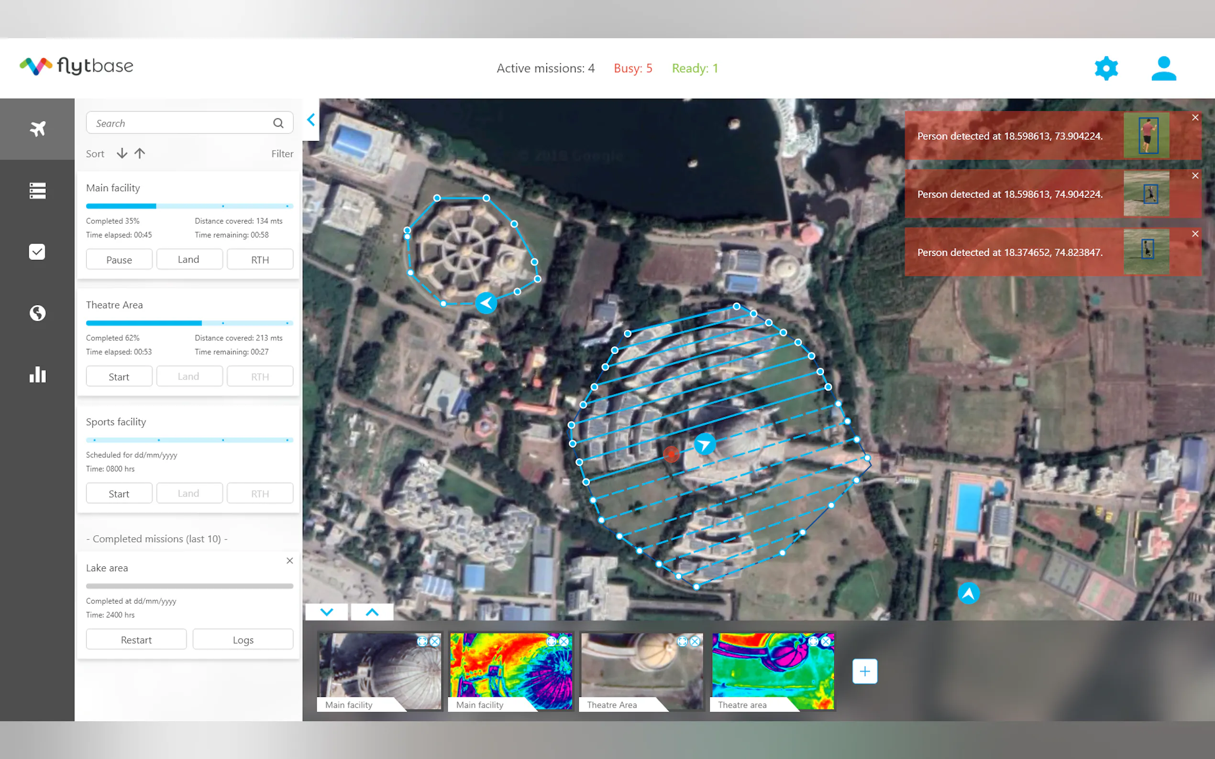The width and height of the screenshot is (1215, 759).
Task: Sort missions in ascending order
Action: point(140,153)
